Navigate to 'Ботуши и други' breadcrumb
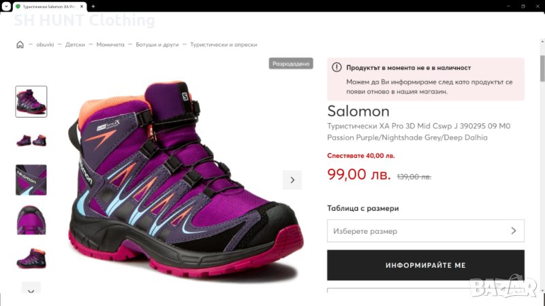The height and width of the screenshot is (306, 545). [x=157, y=45]
